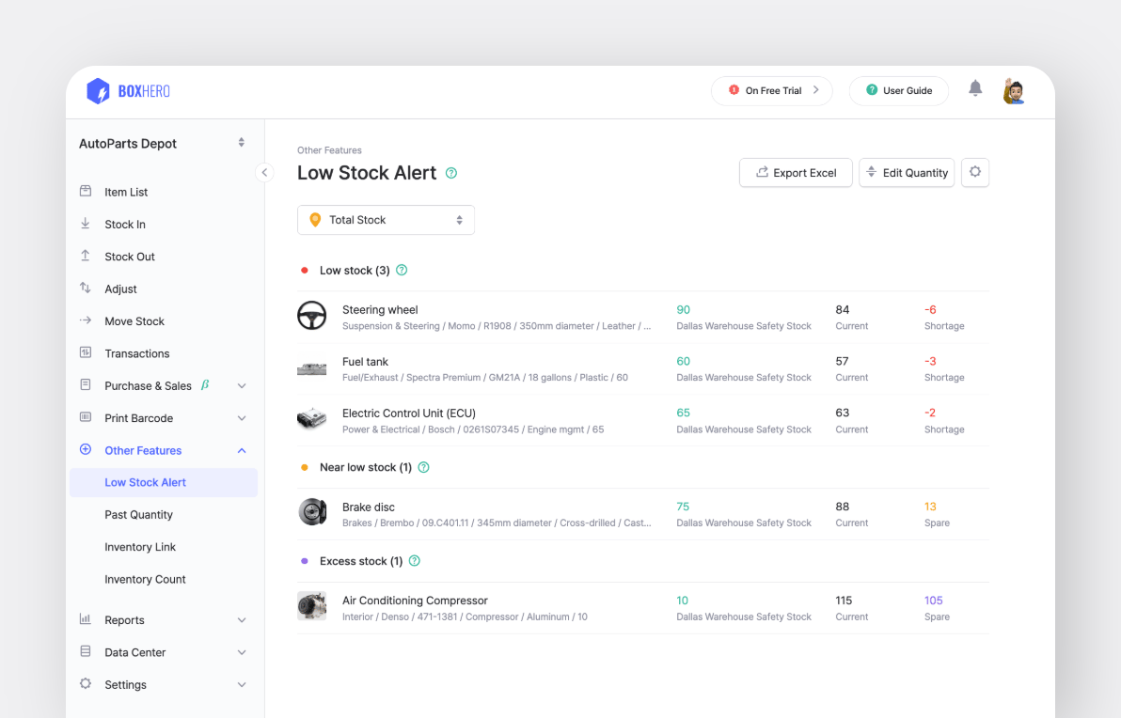The width and height of the screenshot is (1121, 718).
Task: Open the Inventory Count page
Action: 144,579
